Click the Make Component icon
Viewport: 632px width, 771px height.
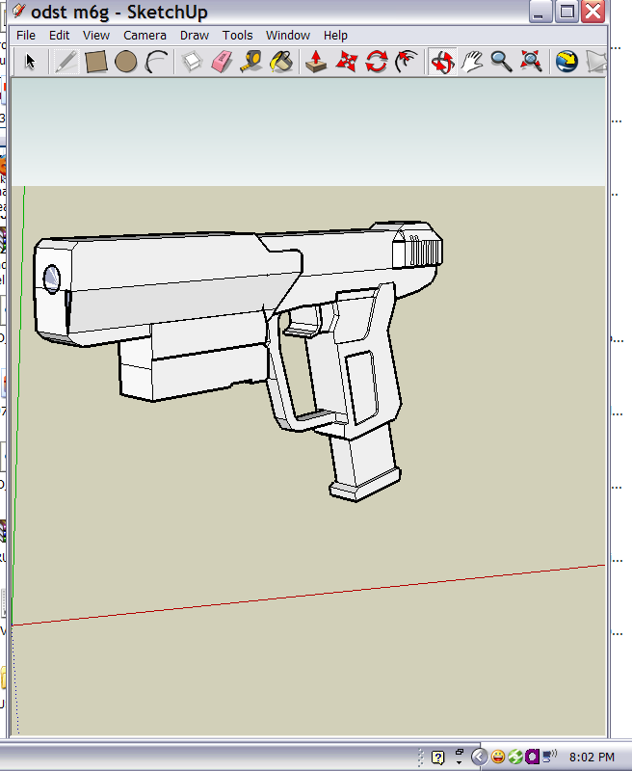(x=192, y=62)
